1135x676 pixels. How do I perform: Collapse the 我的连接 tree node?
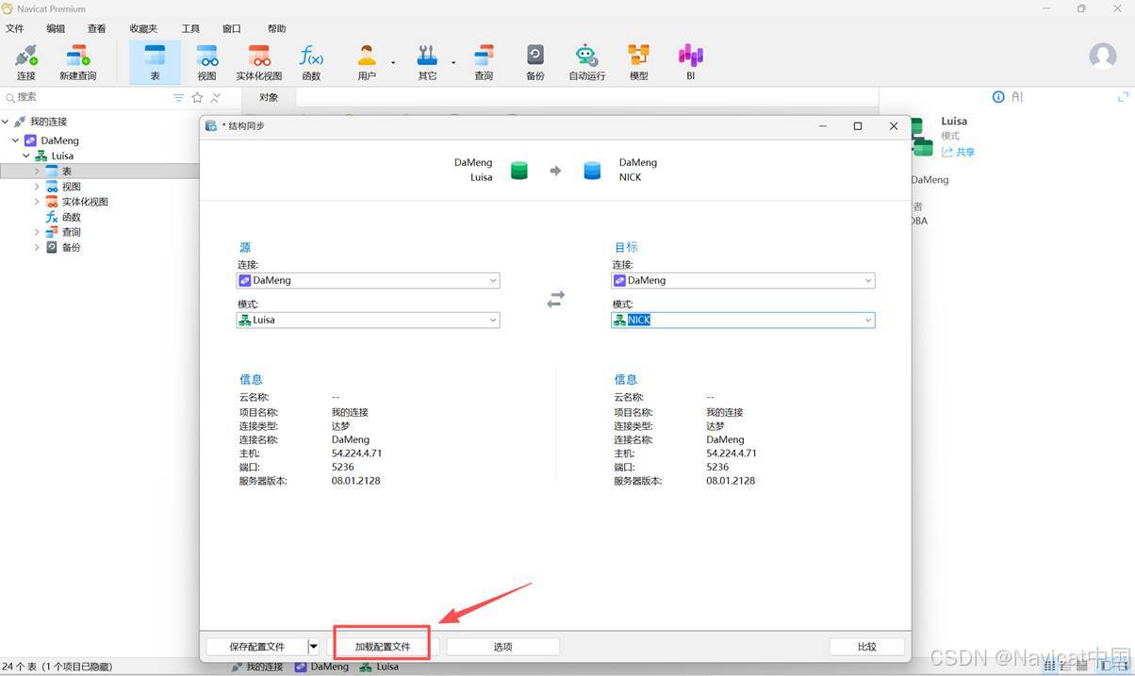5,122
